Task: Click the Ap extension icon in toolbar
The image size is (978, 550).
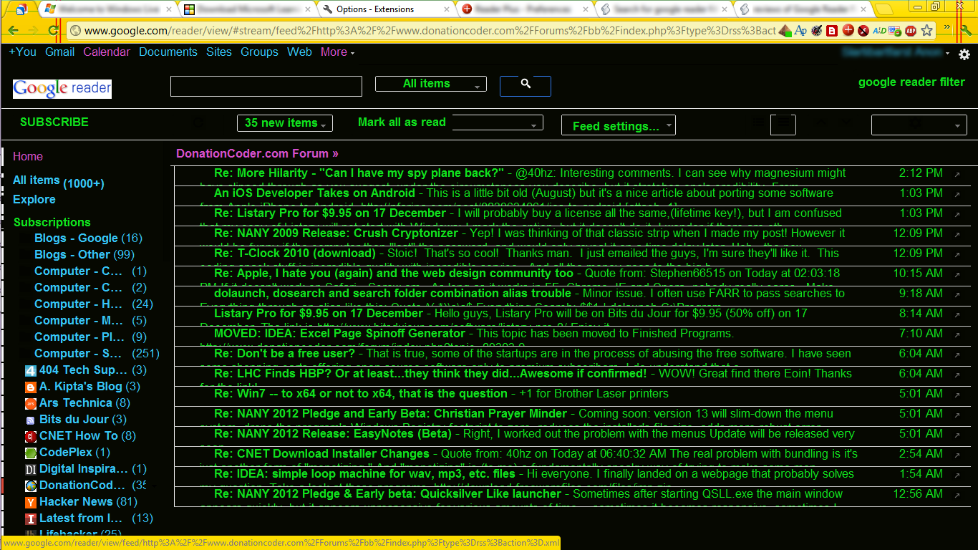Action: [x=800, y=30]
